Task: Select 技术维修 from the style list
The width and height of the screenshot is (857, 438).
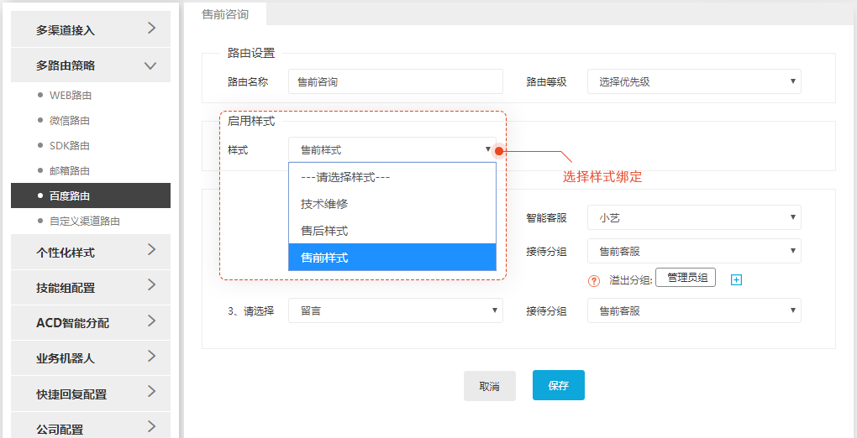Action: click(392, 204)
